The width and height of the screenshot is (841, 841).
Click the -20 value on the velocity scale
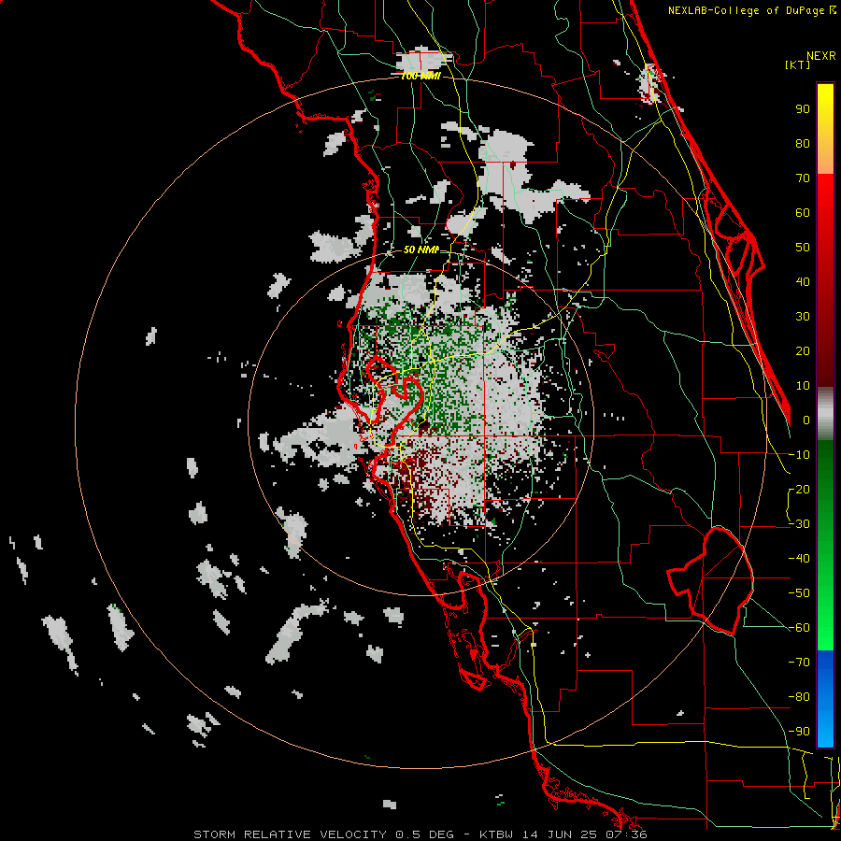point(799,490)
